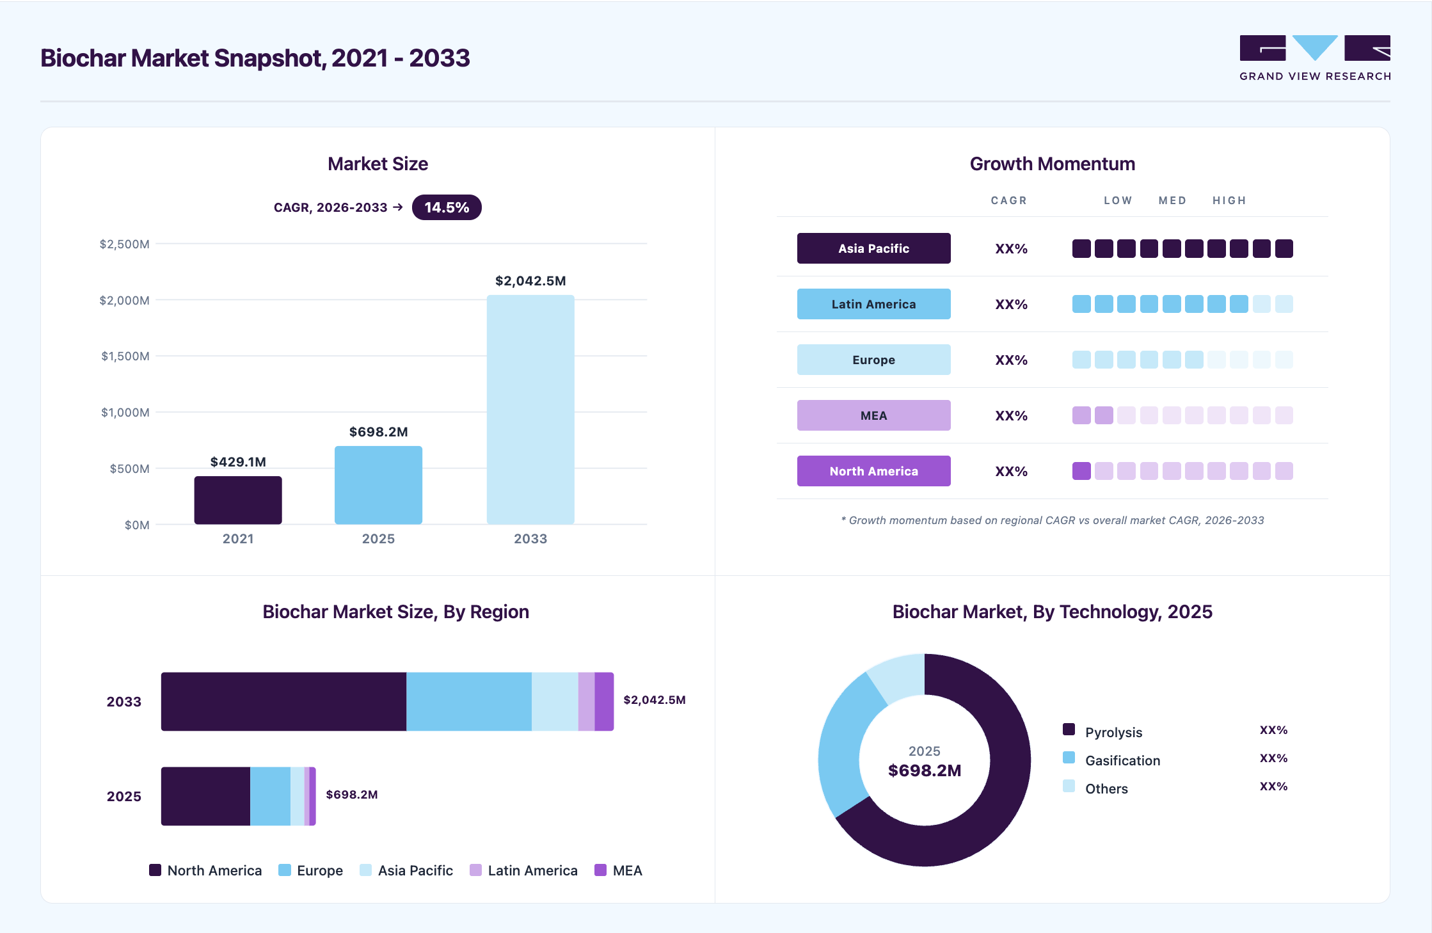
Task: Click the Growth Momentum heading
Action: 1053,164
